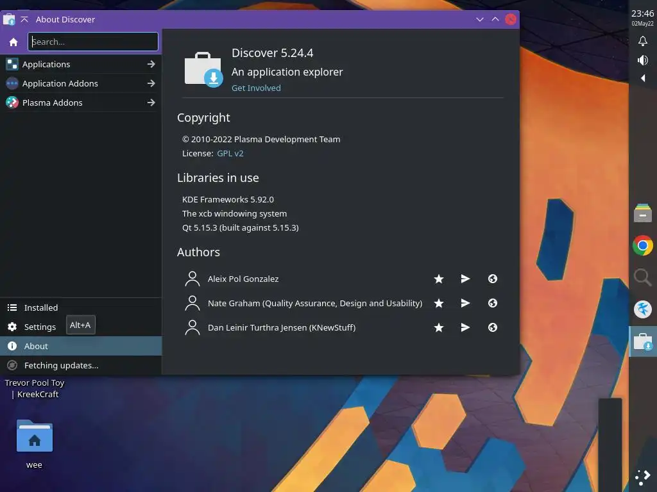Screen dimensions: 657x492
Task: Select the About sidebar entry
Action: point(80,346)
